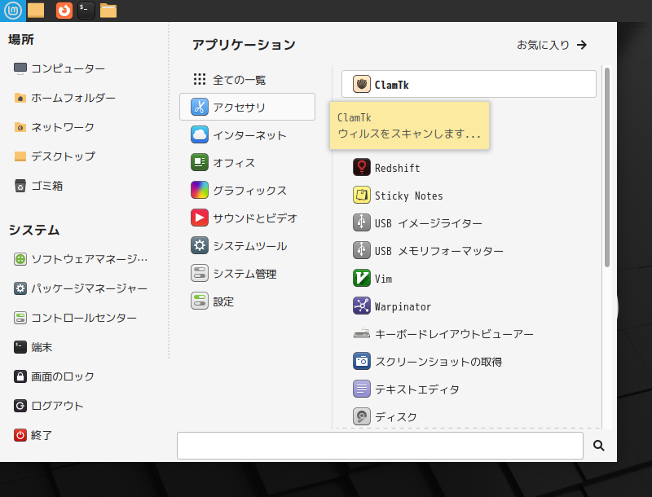Click 画面のロック to lock the screen
Image resolution: width=652 pixels, height=497 pixels.
tap(54, 376)
